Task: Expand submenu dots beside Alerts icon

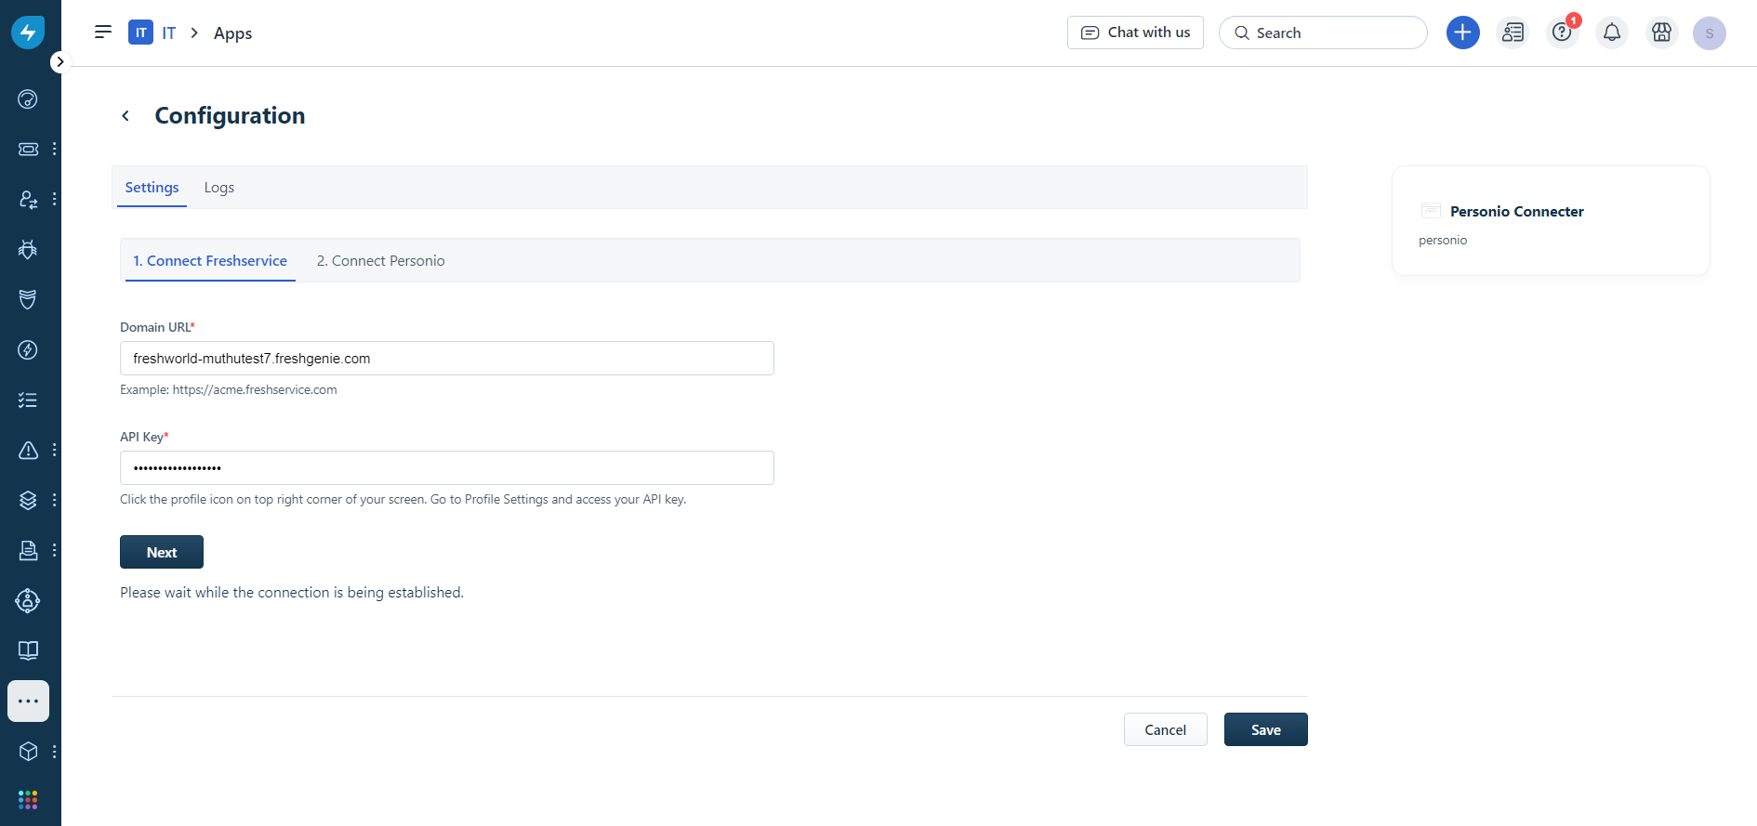Action: click(55, 450)
